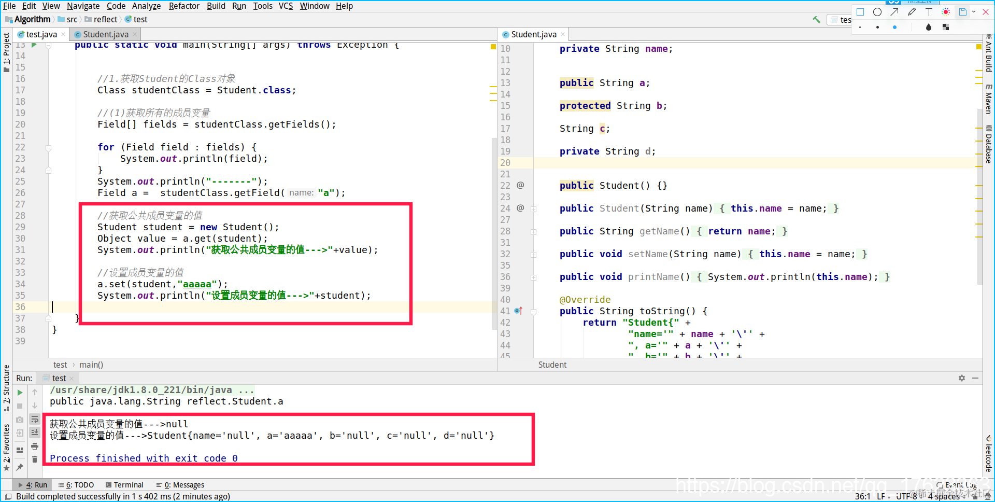Image resolution: width=995 pixels, height=502 pixels.
Task: Open Run panel settings gear
Action: (x=962, y=378)
